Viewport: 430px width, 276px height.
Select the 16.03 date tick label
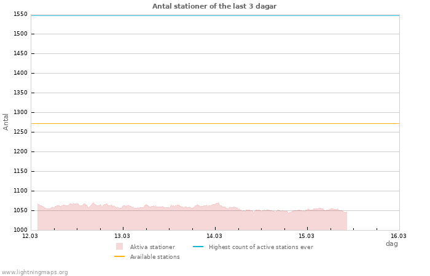click(x=399, y=236)
